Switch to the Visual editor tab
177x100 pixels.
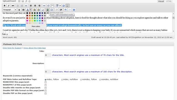pos(161,1)
